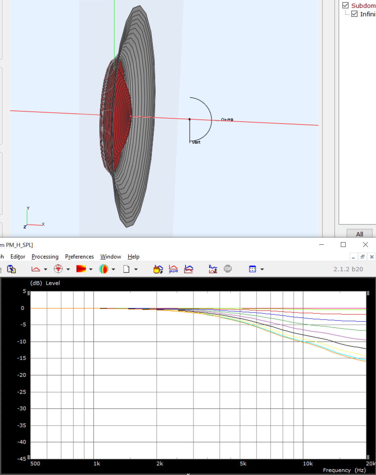Grab the bottom-left Y-axis scale handle
This screenshot has height=475, width=376.
pos(29,457)
